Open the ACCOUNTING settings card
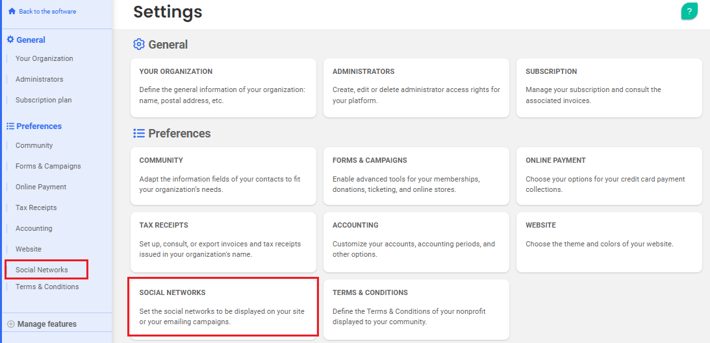710x343 pixels. coord(416,242)
